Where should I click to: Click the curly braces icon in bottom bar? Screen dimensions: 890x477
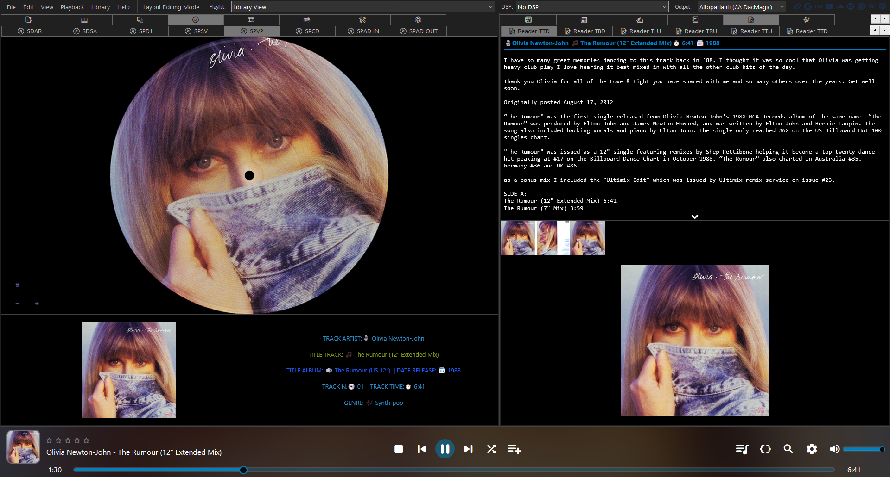click(765, 449)
